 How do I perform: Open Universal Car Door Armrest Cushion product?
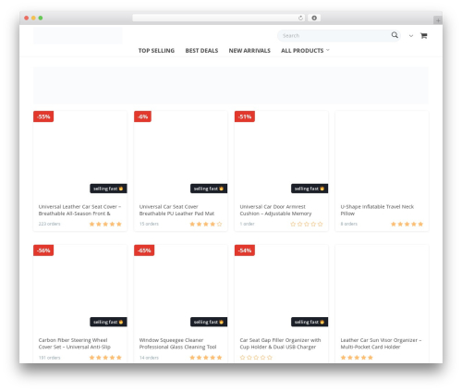(275, 210)
